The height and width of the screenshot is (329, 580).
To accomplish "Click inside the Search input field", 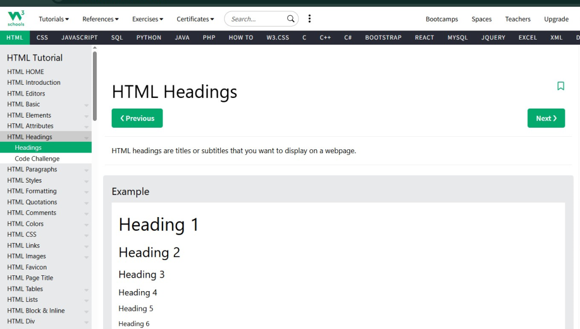I will (255, 19).
